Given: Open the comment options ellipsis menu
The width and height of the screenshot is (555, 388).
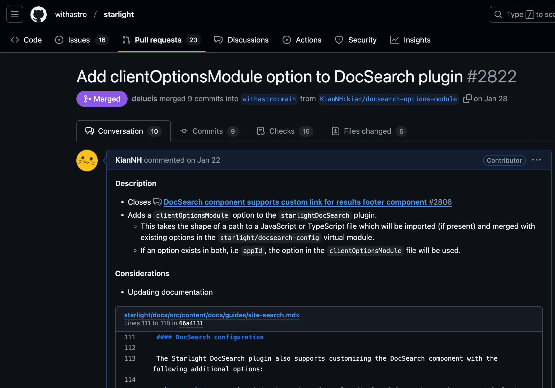Looking at the screenshot, I should coord(536,160).
